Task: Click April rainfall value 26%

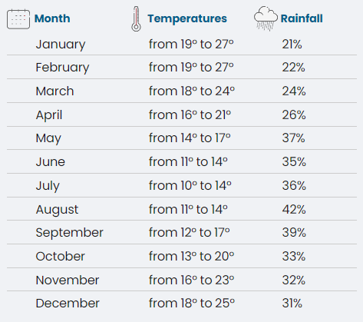Action: coord(294,115)
